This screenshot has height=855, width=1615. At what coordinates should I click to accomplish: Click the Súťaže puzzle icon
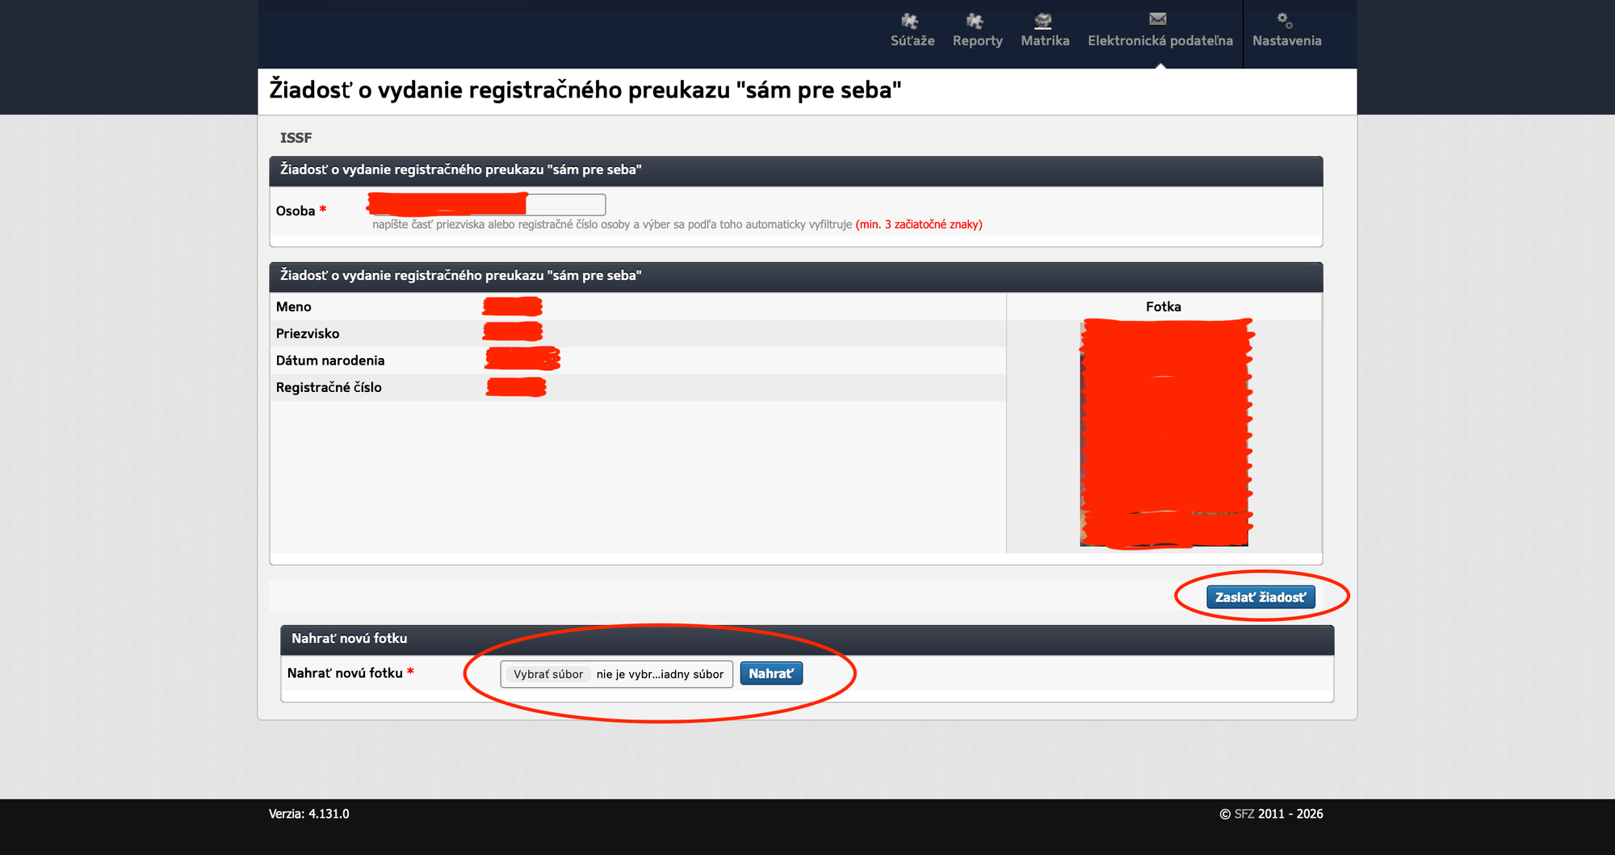[910, 21]
